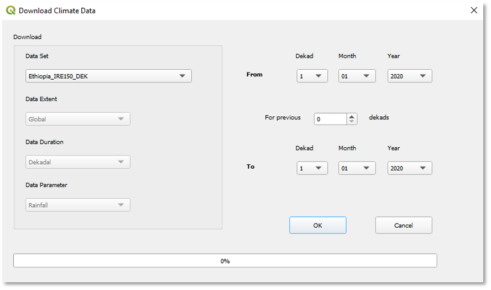Expand the Data Parameter Rainfall dropdown
This screenshot has width=491, height=290.
click(x=77, y=205)
